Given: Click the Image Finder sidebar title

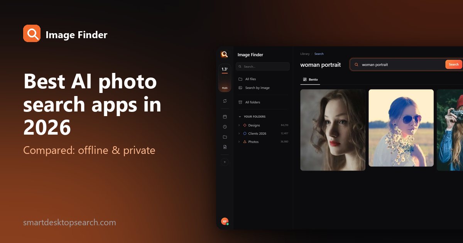Looking at the screenshot, I should coord(250,55).
